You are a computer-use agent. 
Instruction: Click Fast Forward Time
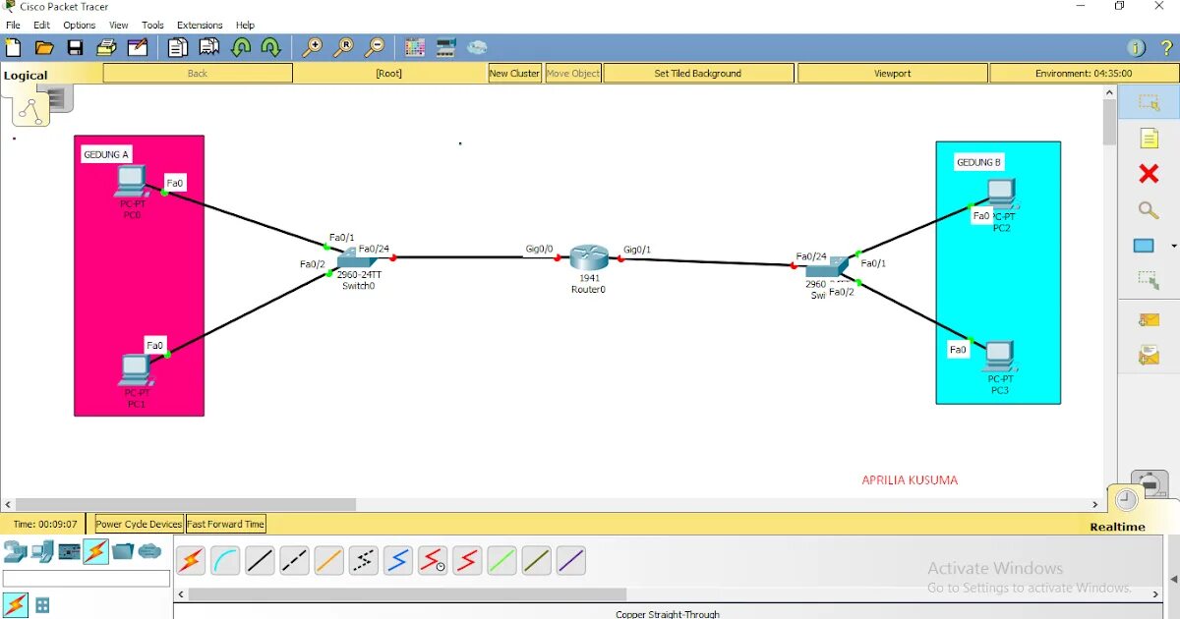[x=226, y=524]
